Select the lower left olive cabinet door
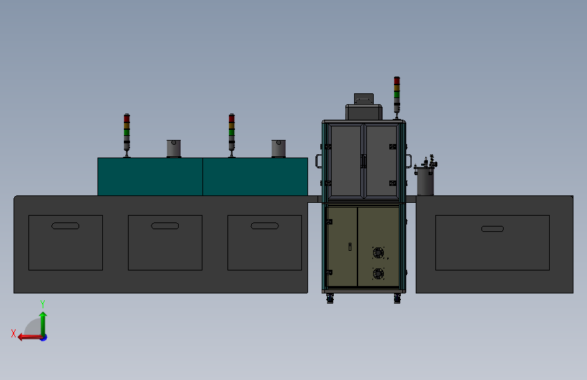Viewport: 587px width, 380px height. (x=342, y=247)
